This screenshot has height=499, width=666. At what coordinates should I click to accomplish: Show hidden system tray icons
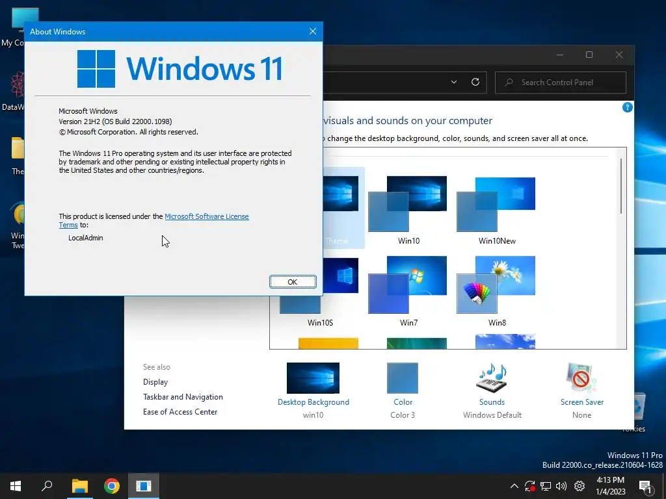514,486
